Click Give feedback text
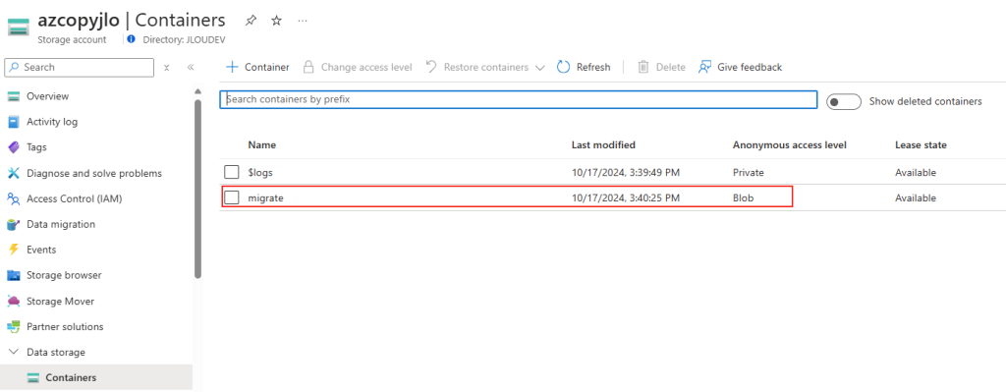 pos(750,67)
